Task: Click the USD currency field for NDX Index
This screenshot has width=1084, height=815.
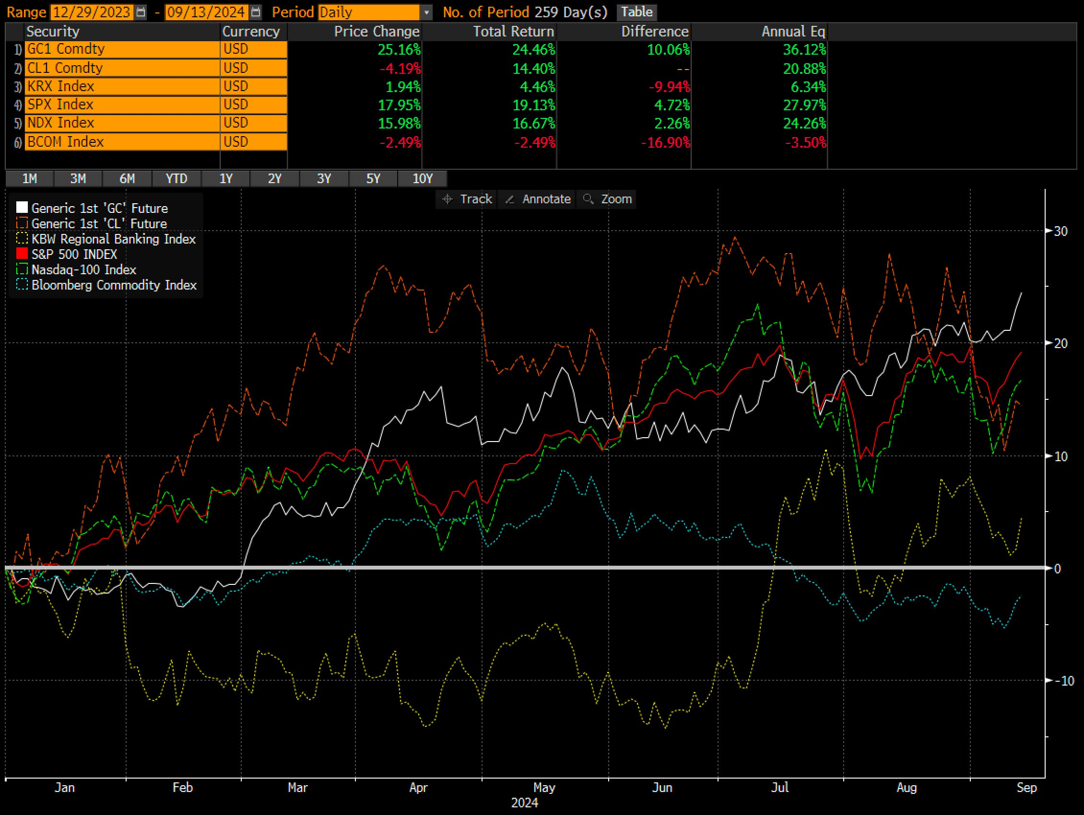Action: click(x=254, y=123)
